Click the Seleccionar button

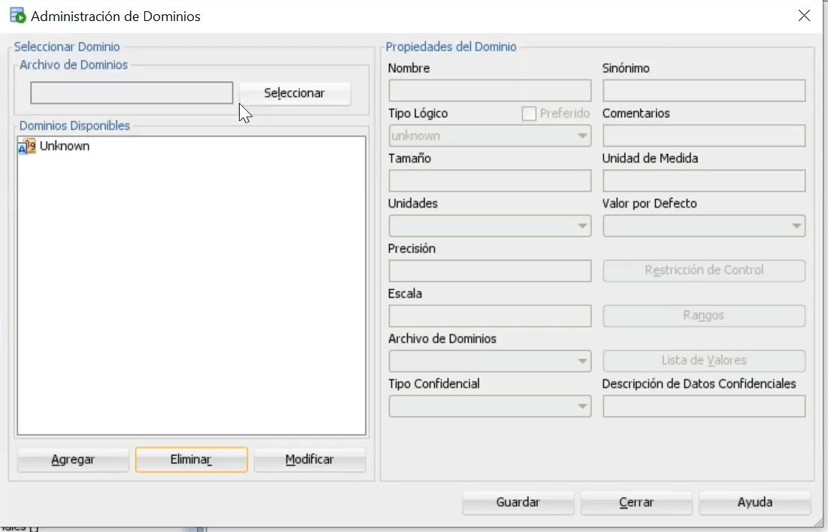pyautogui.click(x=295, y=92)
